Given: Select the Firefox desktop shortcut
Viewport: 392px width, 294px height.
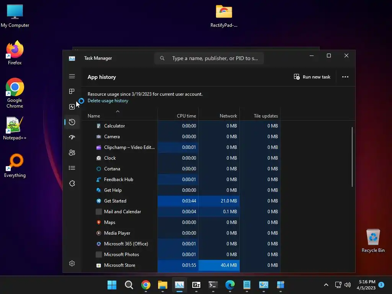Looking at the screenshot, I should click(x=15, y=53).
